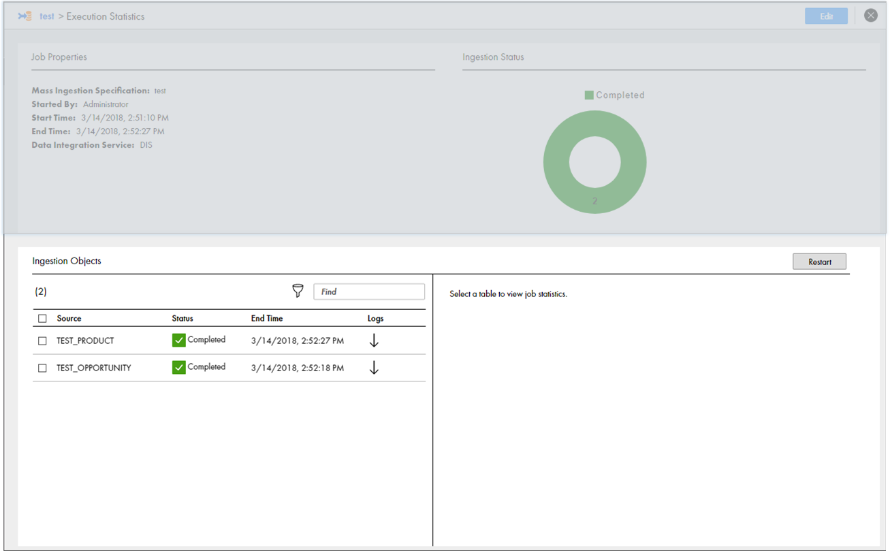Screen dimensions: 890x551
Task: Open the filter funnel icon
Action: [298, 291]
